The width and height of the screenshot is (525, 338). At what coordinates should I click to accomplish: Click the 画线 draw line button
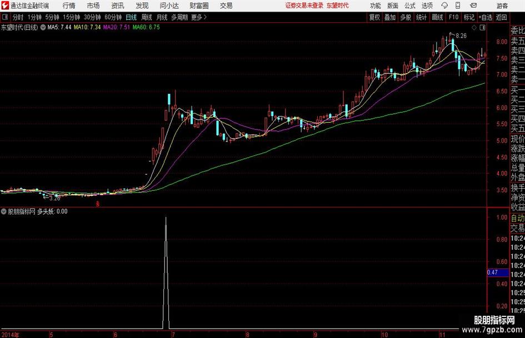click(438, 17)
